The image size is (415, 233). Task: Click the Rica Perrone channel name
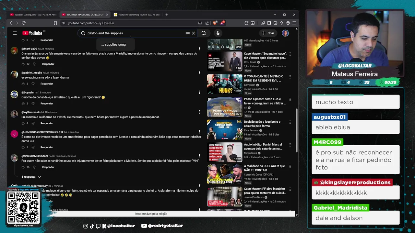pos(251,130)
